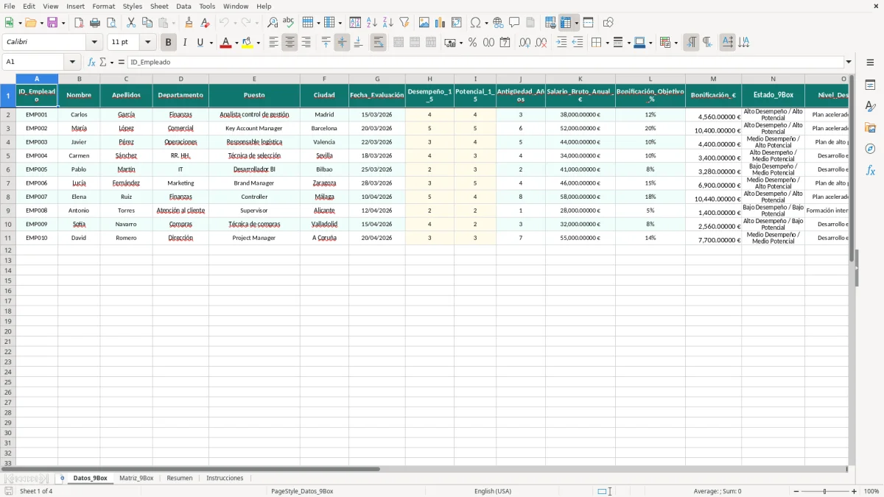The height and width of the screenshot is (497, 884).
Task: Click the Split Window icon
Action: click(x=588, y=23)
